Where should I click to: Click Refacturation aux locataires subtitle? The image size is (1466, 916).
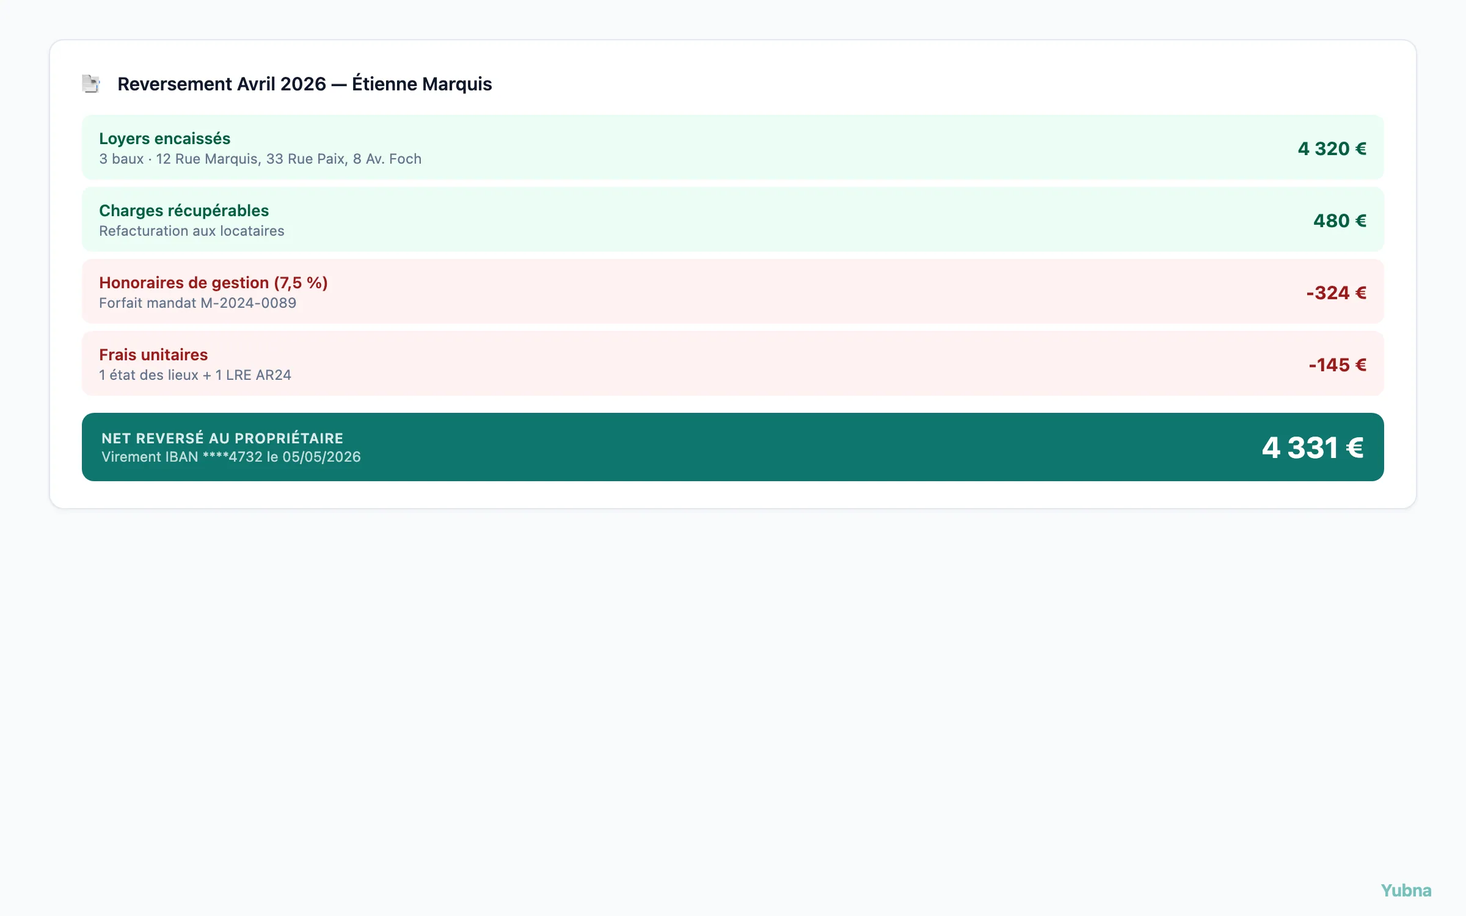(x=192, y=231)
